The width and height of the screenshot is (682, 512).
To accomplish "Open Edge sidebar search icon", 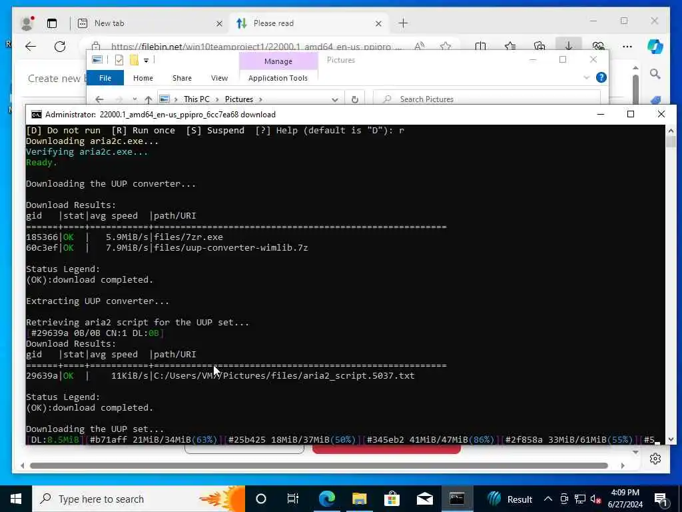I will pos(655,73).
